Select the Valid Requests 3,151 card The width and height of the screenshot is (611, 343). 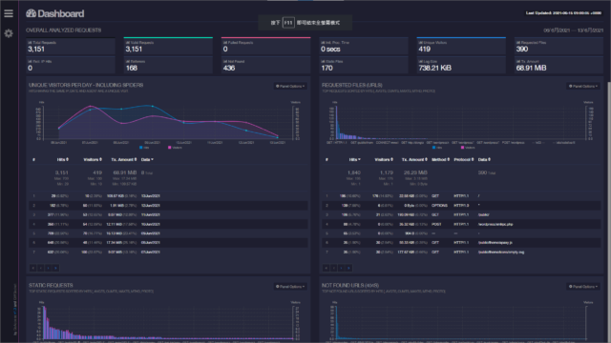168,46
